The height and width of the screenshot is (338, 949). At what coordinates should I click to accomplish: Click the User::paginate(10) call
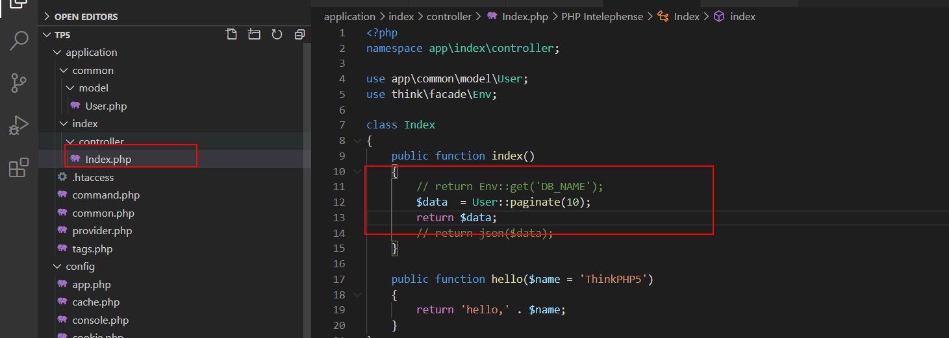pos(531,202)
